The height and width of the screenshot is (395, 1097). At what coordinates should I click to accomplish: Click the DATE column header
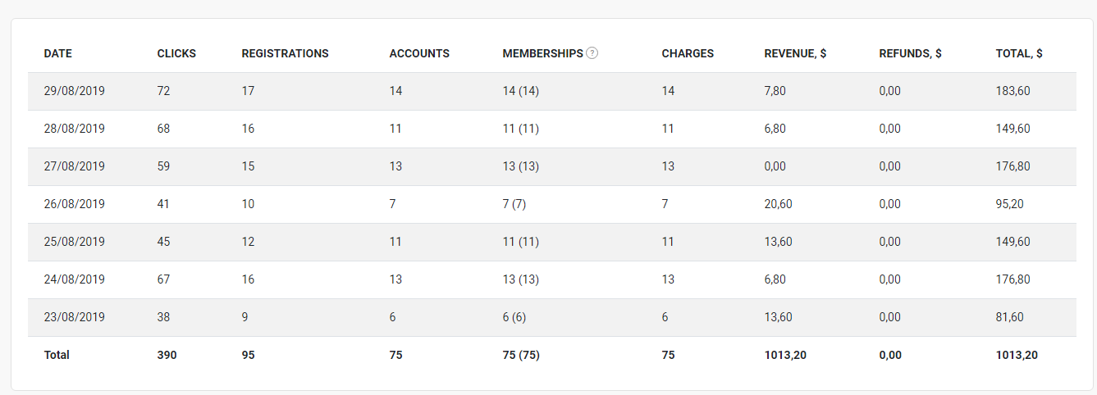pos(58,53)
